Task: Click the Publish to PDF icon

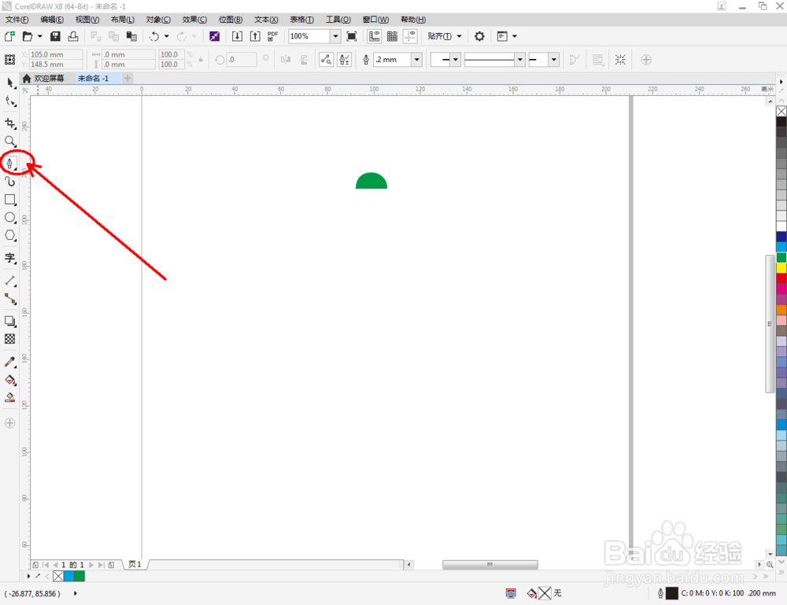Action: 273,36
